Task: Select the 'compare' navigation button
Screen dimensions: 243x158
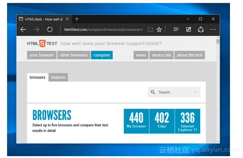Action: (x=102, y=55)
